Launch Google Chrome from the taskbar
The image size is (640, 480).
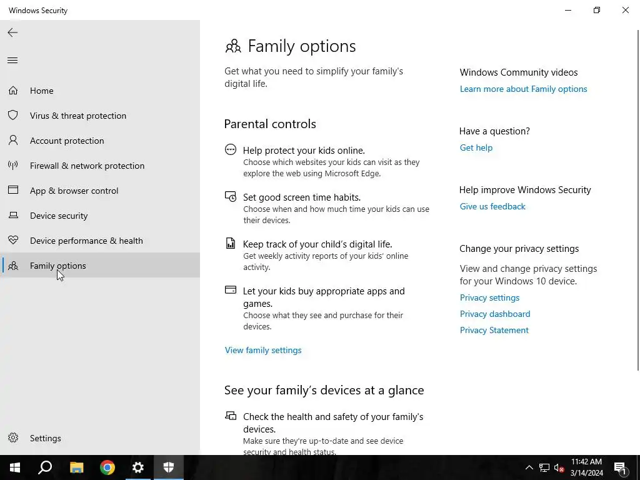coord(107,467)
